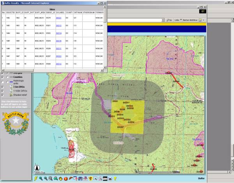Click the lightning bolt tool icon
234x183 pixels.
(x=36, y=178)
